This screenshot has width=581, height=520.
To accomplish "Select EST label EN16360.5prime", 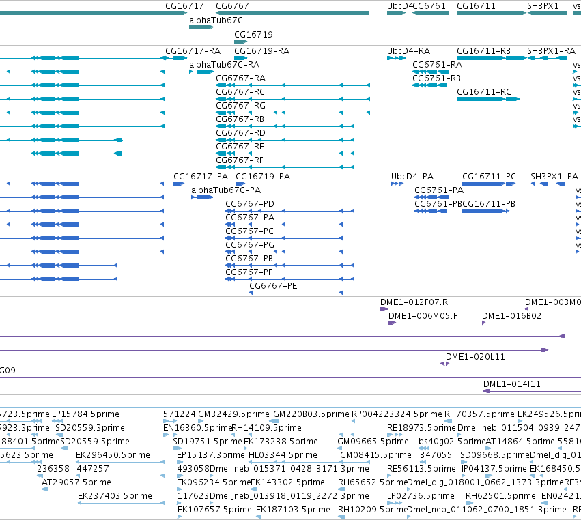I will (x=197, y=428).
